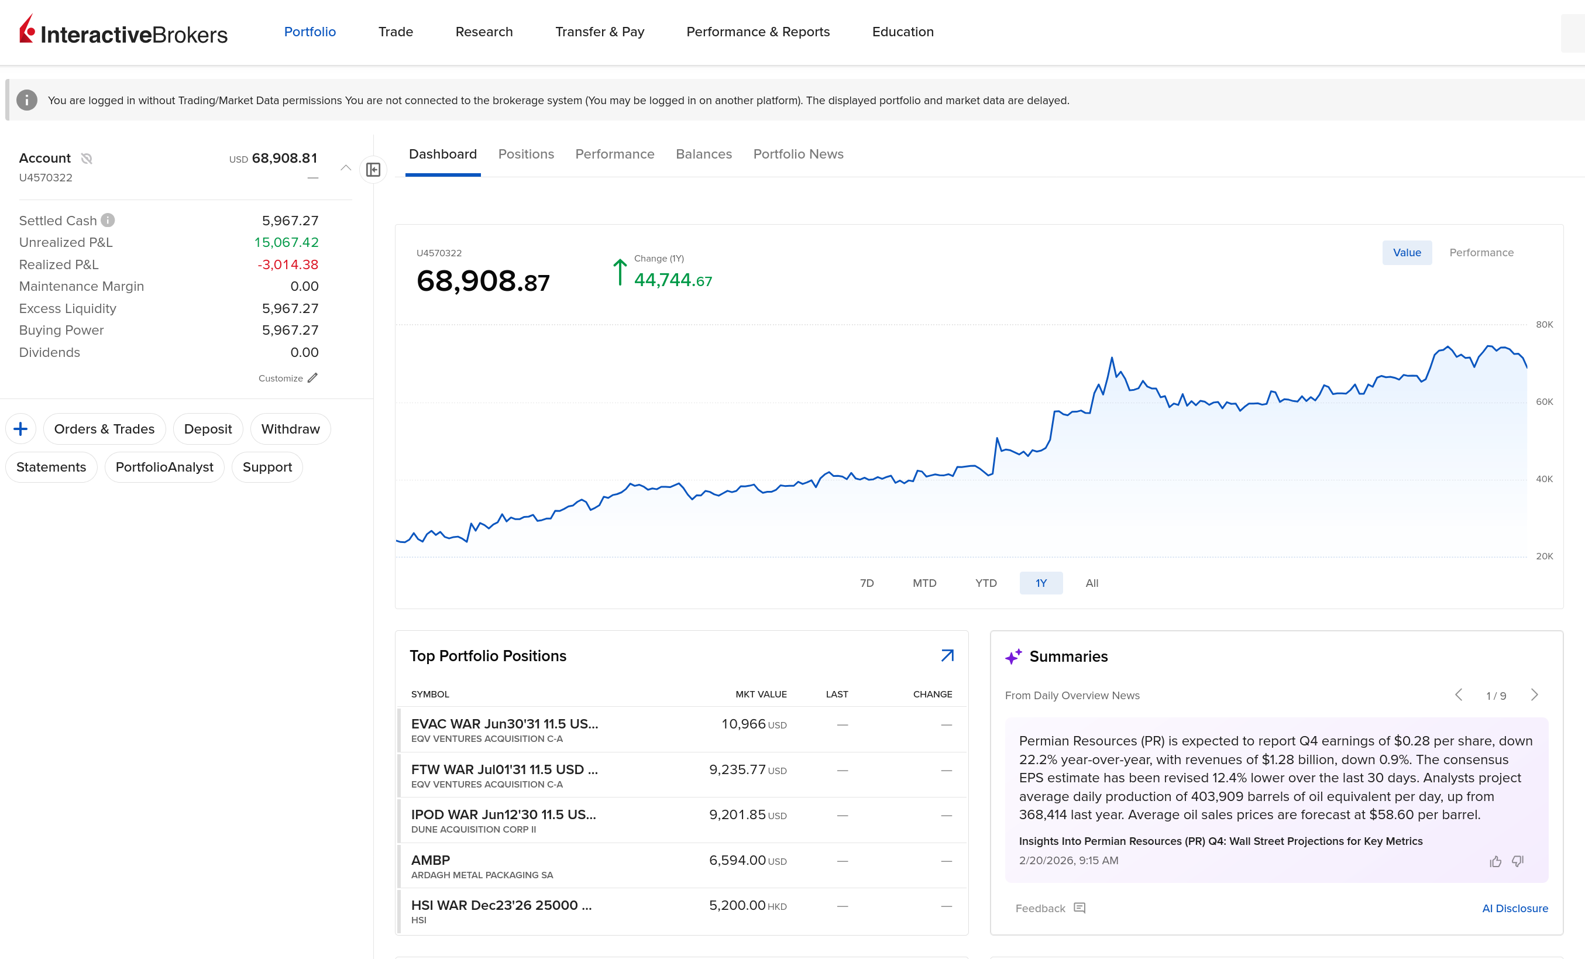
Task: Click thumbs up on summary
Action: click(1495, 861)
